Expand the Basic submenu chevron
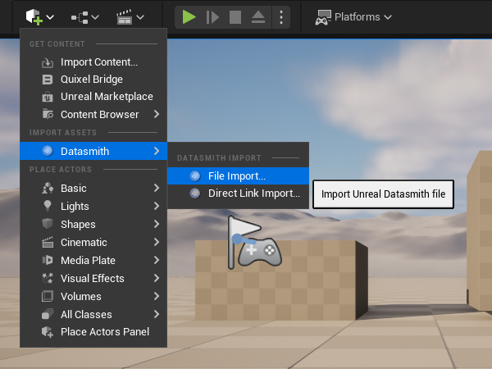The height and width of the screenshot is (369, 492). pyautogui.click(x=157, y=188)
